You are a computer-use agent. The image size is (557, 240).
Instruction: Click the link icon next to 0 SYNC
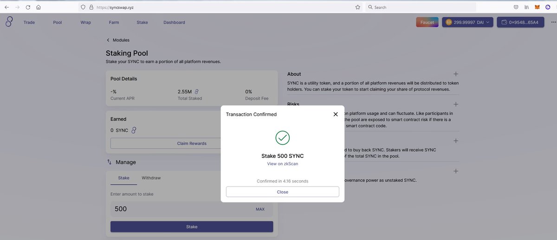pyautogui.click(x=134, y=130)
